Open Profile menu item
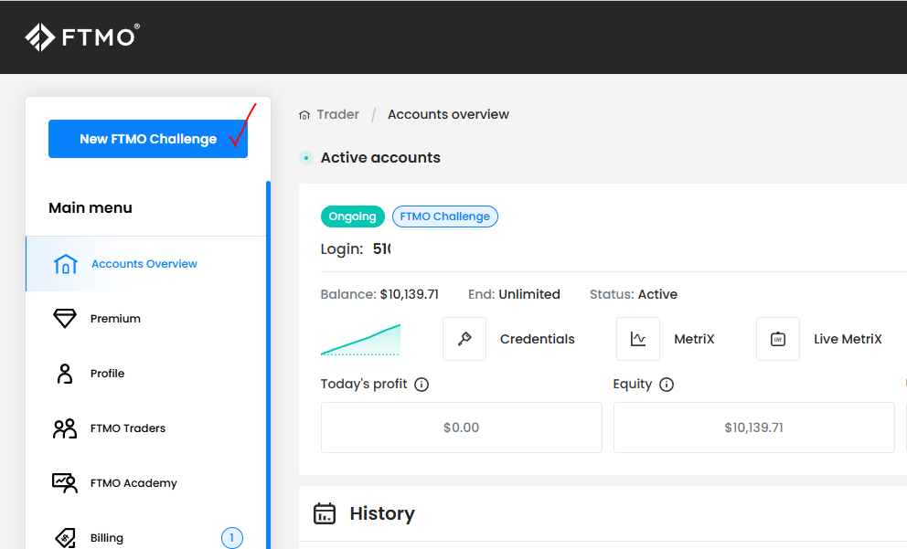Image resolution: width=907 pixels, height=549 pixels. click(145, 374)
